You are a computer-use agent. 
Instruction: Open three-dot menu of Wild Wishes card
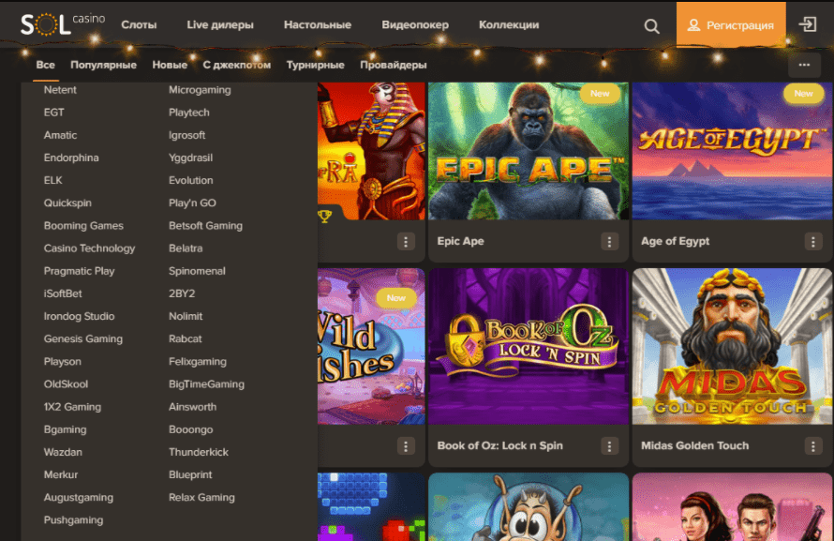tap(406, 445)
